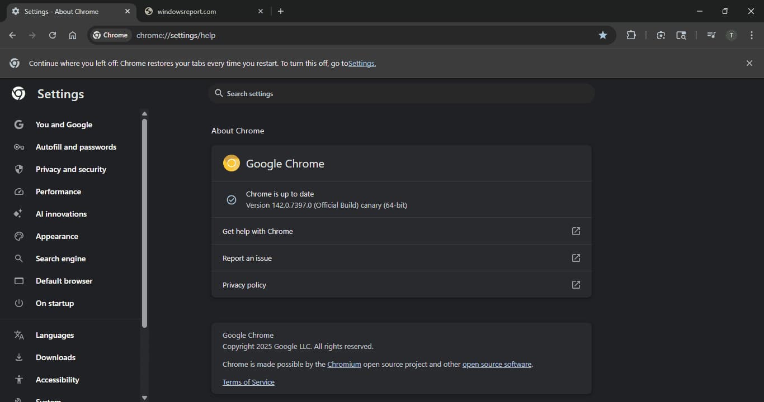Screen dimensions: 764x402
Task: Reload the current page
Action: pyautogui.click(x=53, y=35)
